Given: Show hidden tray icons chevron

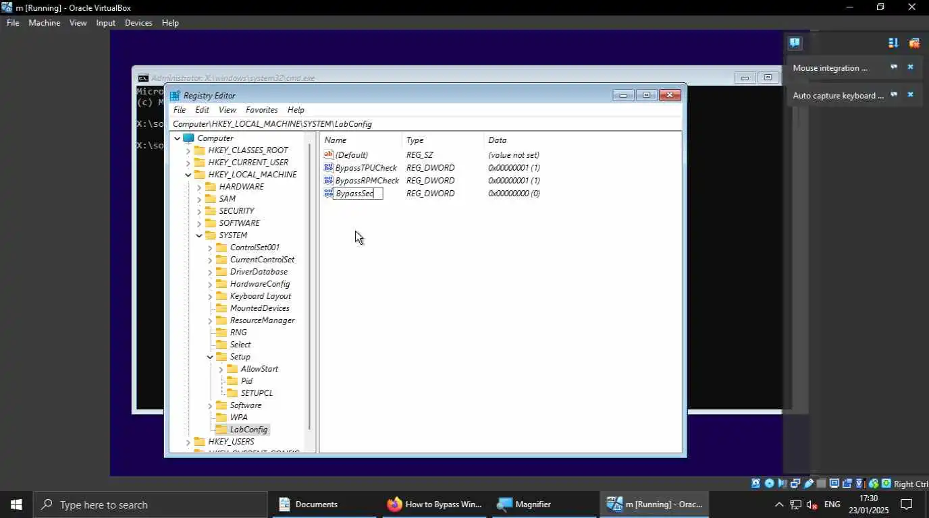Looking at the screenshot, I should point(778,505).
